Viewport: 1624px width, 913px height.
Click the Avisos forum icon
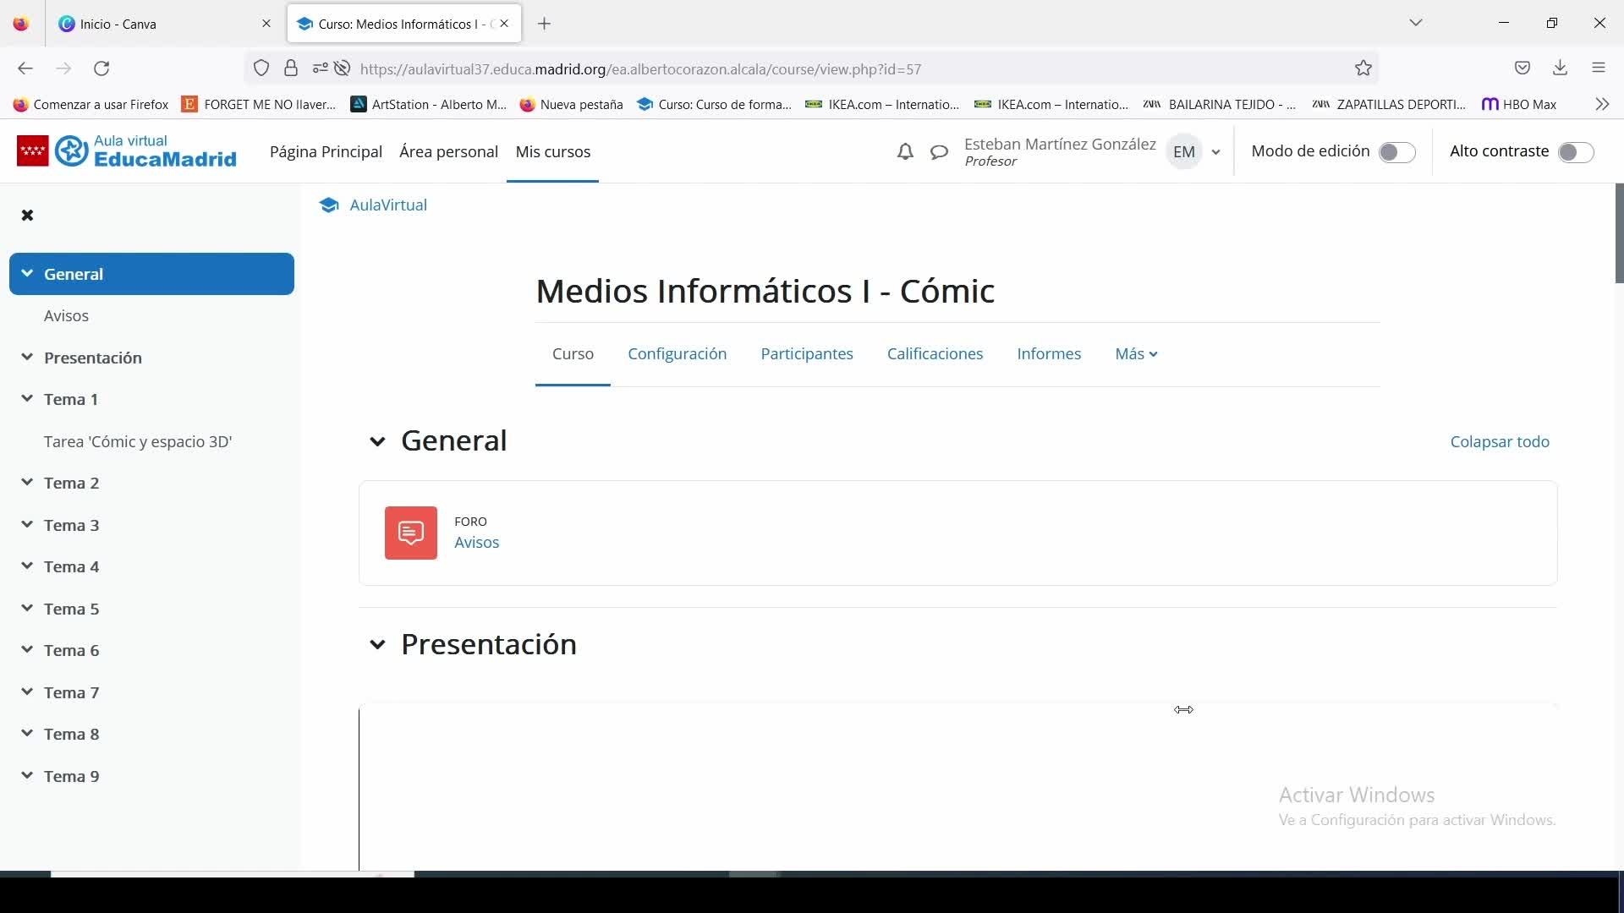point(411,533)
